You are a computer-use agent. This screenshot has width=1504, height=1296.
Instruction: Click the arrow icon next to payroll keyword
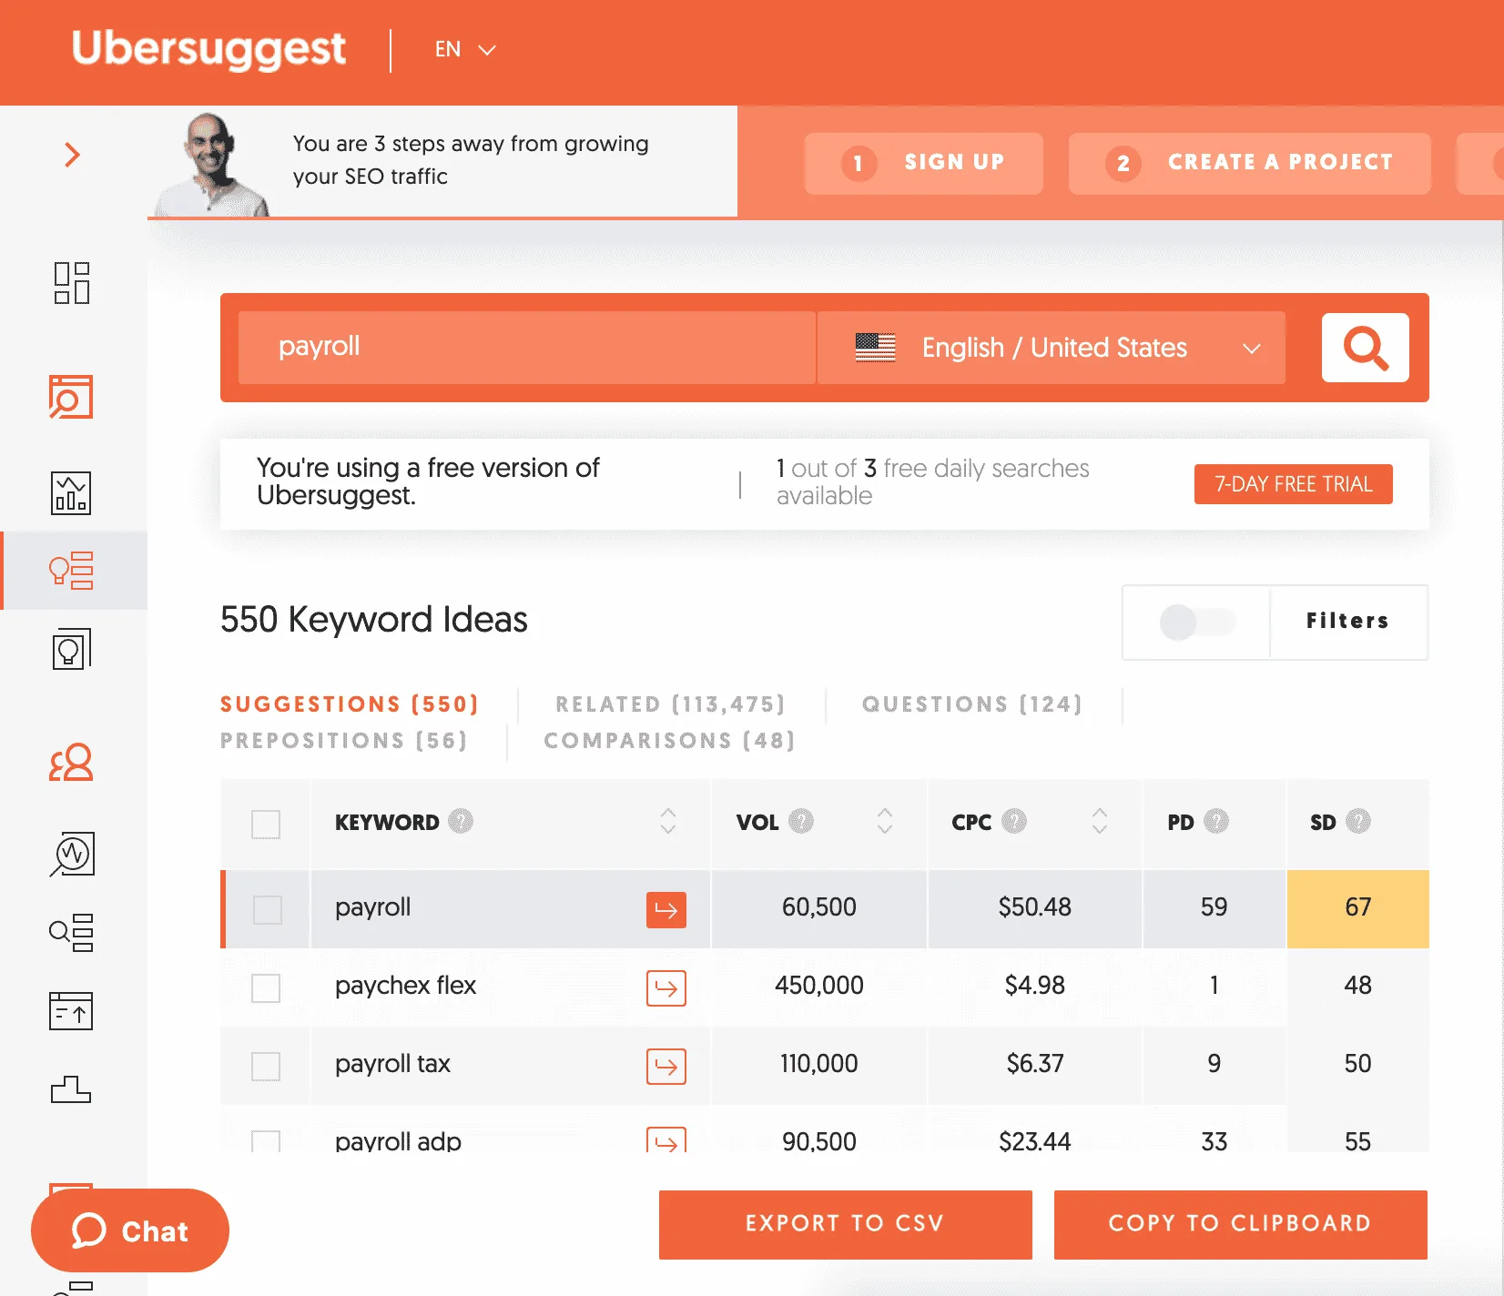pyautogui.click(x=666, y=910)
